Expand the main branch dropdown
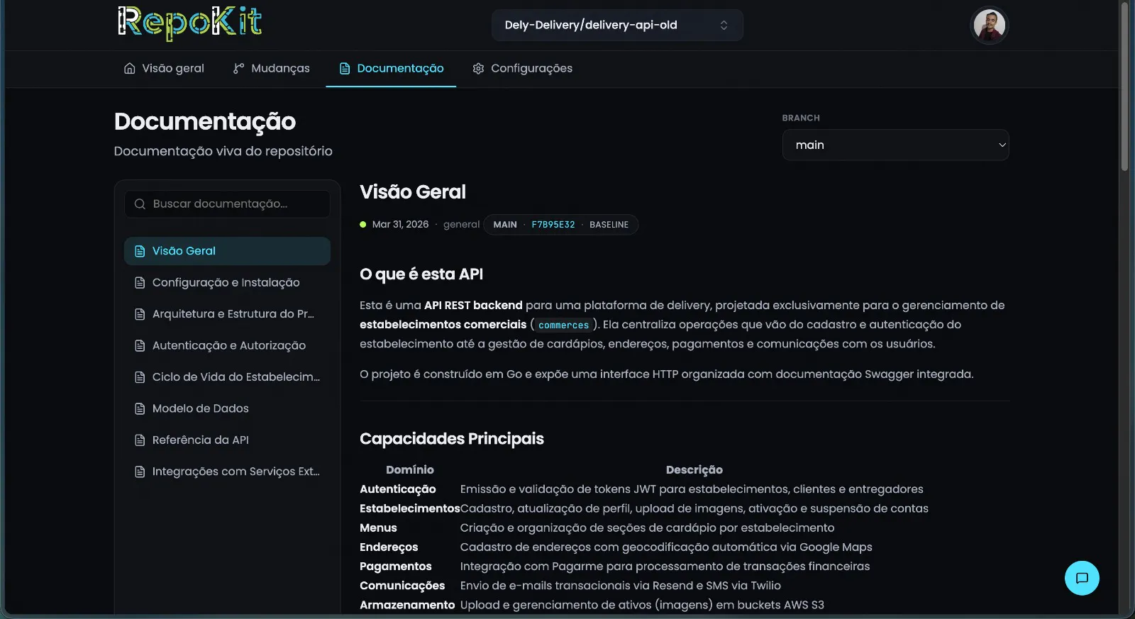Image resolution: width=1135 pixels, height=619 pixels. pos(895,145)
